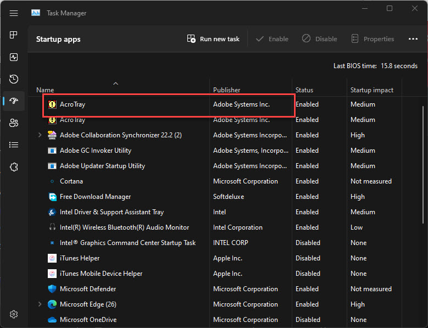Click the Microsoft OneDrive cloud icon
This screenshot has width=428, height=328.
[x=52, y=320]
